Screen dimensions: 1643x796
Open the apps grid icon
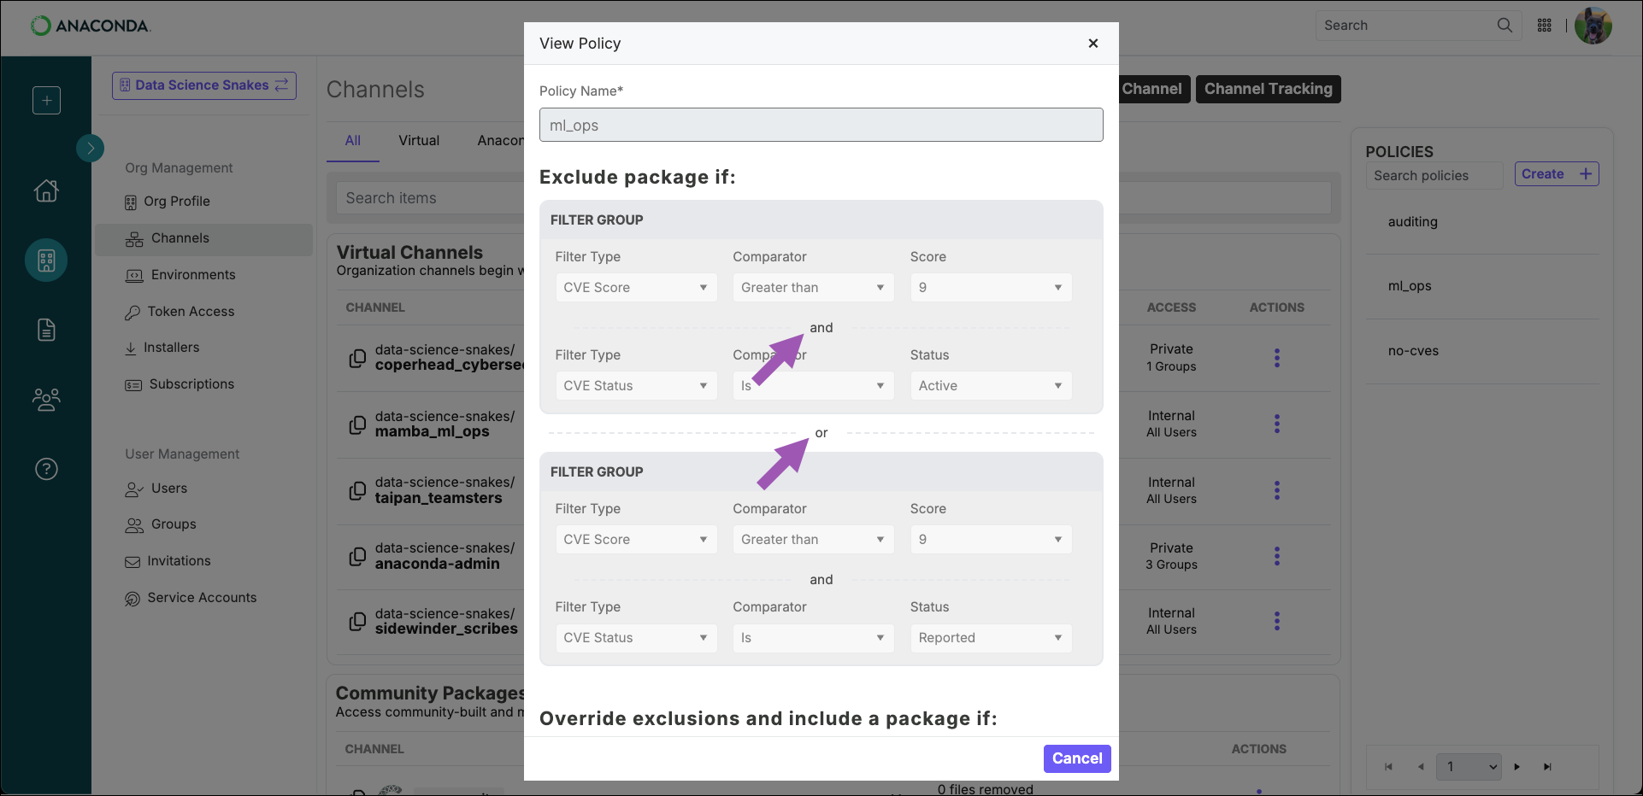(1544, 26)
